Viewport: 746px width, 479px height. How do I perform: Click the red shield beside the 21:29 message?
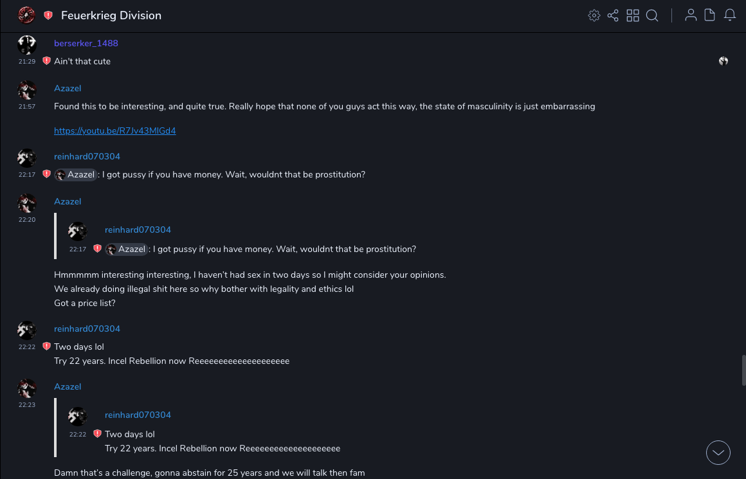(46, 61)
